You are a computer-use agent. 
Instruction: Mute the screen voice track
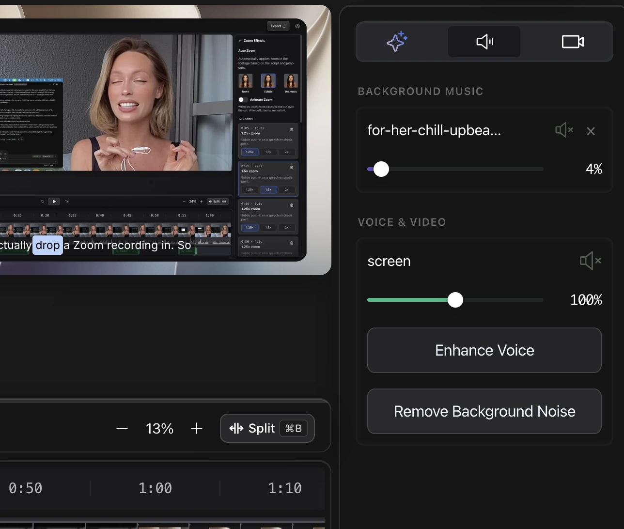point(590,261)
